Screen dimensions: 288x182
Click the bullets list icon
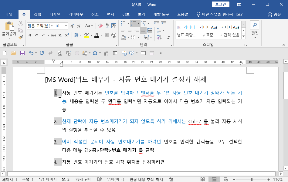pos(123,23)
